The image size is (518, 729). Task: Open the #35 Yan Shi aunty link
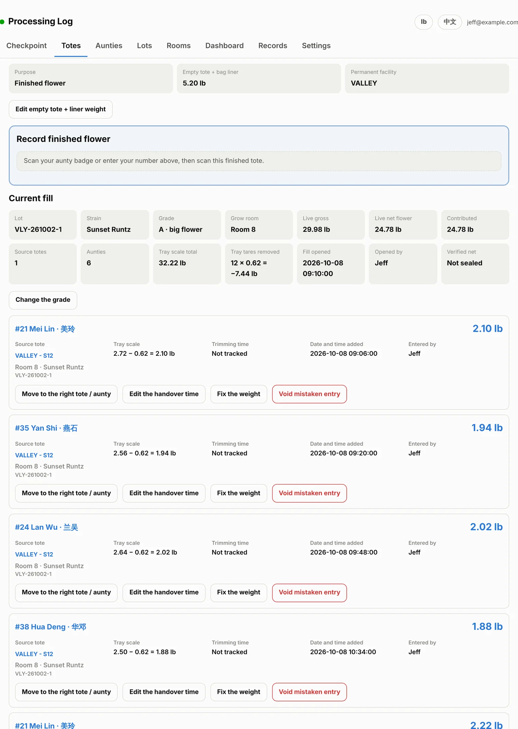click(x=46, y=428)
